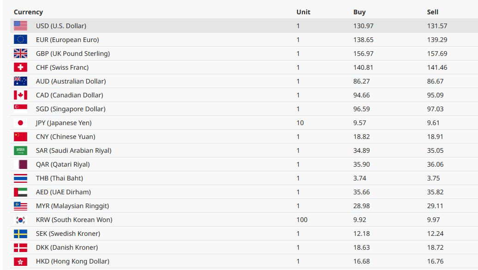Click the Hong Kong flag icon
The height and width of the screenshot is (270, 478).
pos(20,261)
